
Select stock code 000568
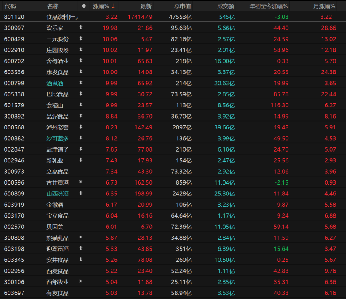[14, 127]
